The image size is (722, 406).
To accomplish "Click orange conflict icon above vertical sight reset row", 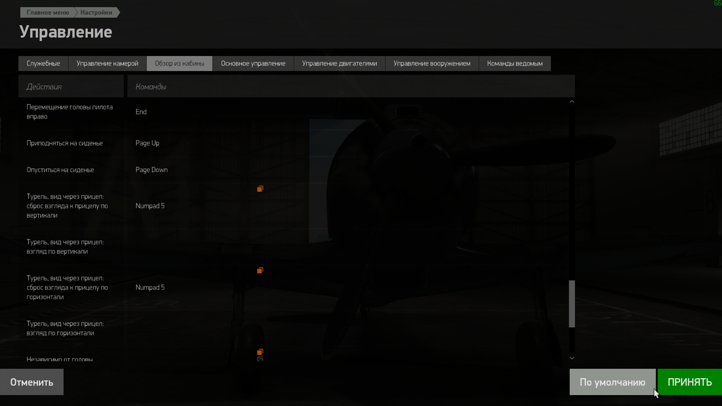I will click(260, 189).
